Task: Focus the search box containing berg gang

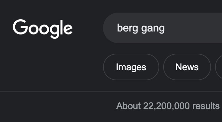Action: click(x=163, y=28)
